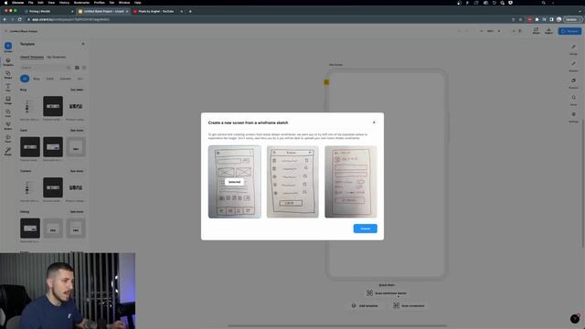Pick the dark Content template thumbnail

pyautogui.click(x=53, y=187)
